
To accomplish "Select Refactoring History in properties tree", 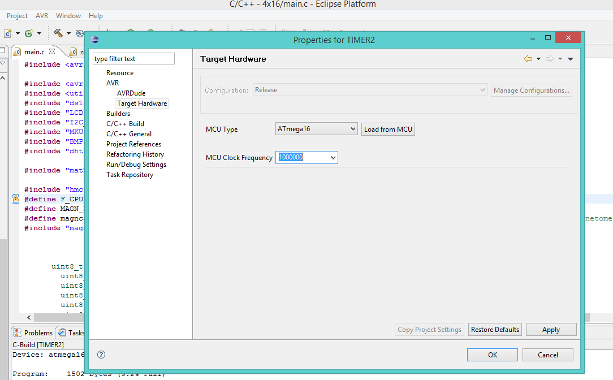I will click(135, 154).
